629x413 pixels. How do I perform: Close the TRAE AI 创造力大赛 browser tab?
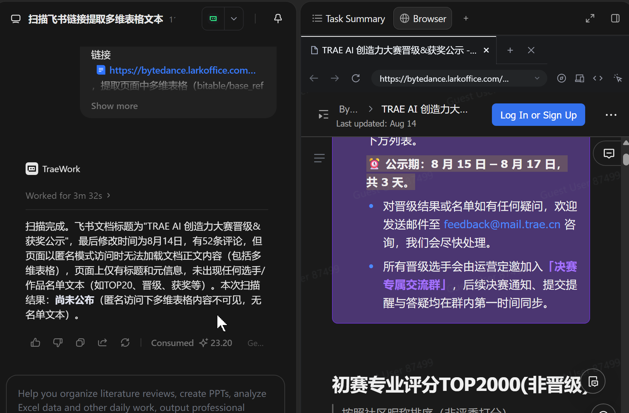click(486, 50)
